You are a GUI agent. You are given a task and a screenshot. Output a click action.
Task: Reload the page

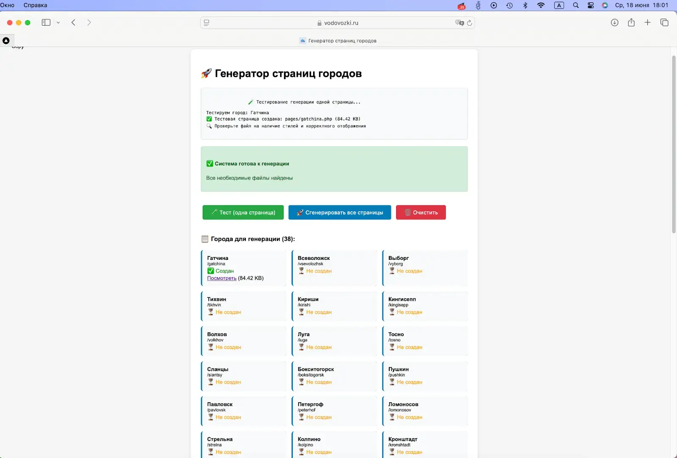point(470,23)
